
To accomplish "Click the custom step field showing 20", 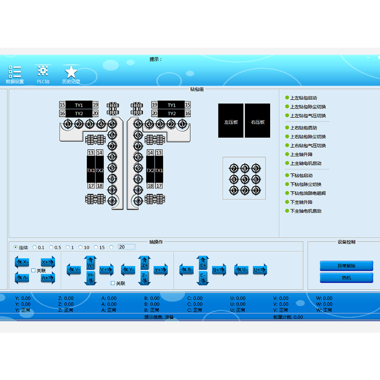I will point(126,247).
